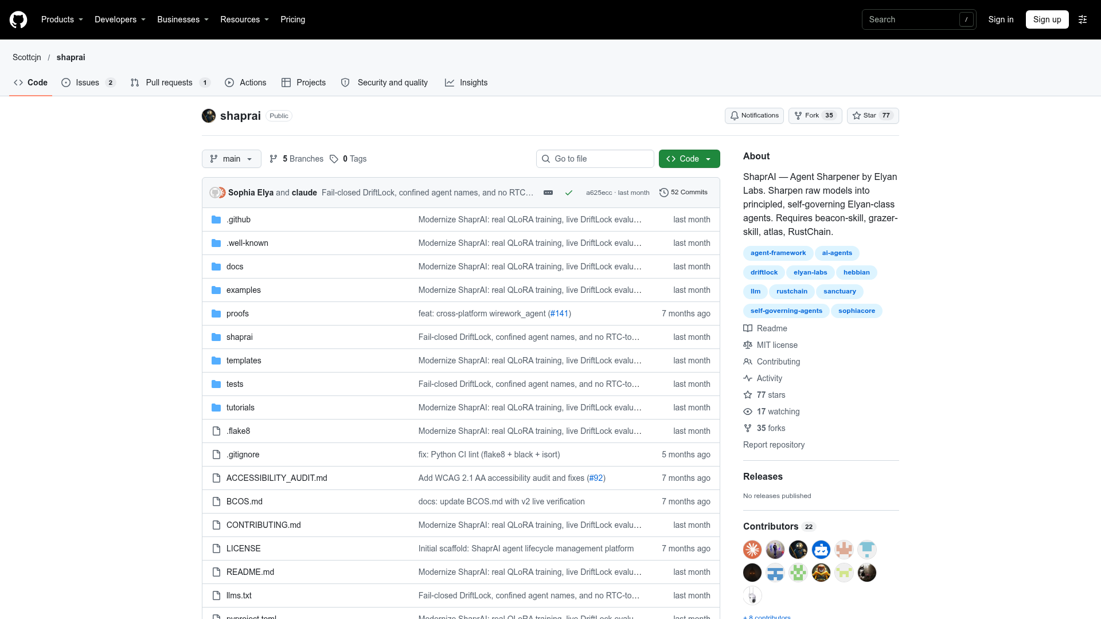The image size is (1101, 619).
Task: Expand commit message ellipsis button
Action: (x=548, y=193)
